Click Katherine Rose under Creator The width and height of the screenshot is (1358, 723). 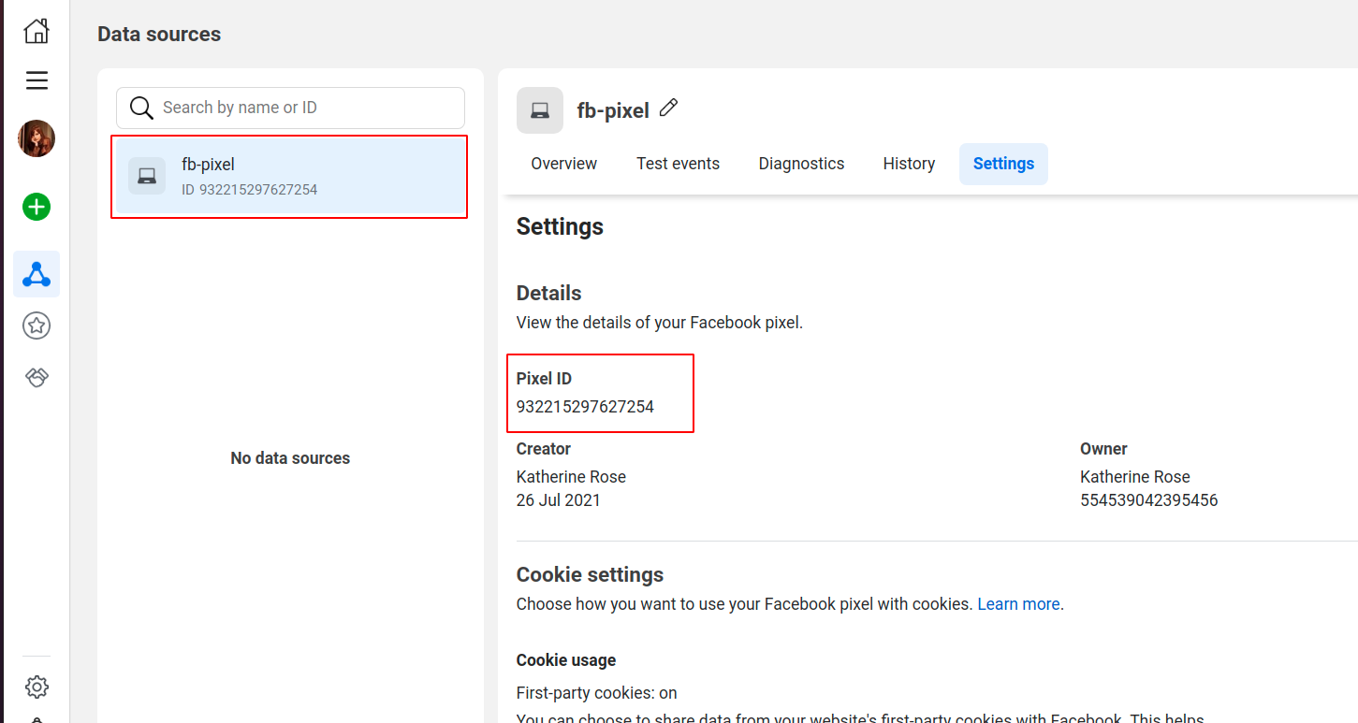pos(571,477)
